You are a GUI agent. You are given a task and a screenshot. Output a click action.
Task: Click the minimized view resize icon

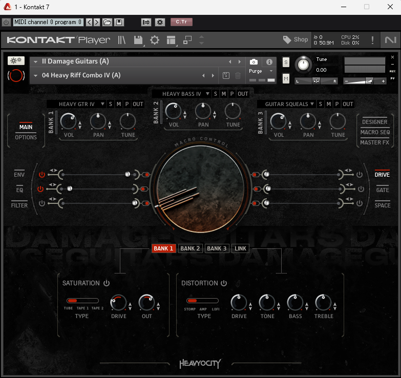click(187, 40)
